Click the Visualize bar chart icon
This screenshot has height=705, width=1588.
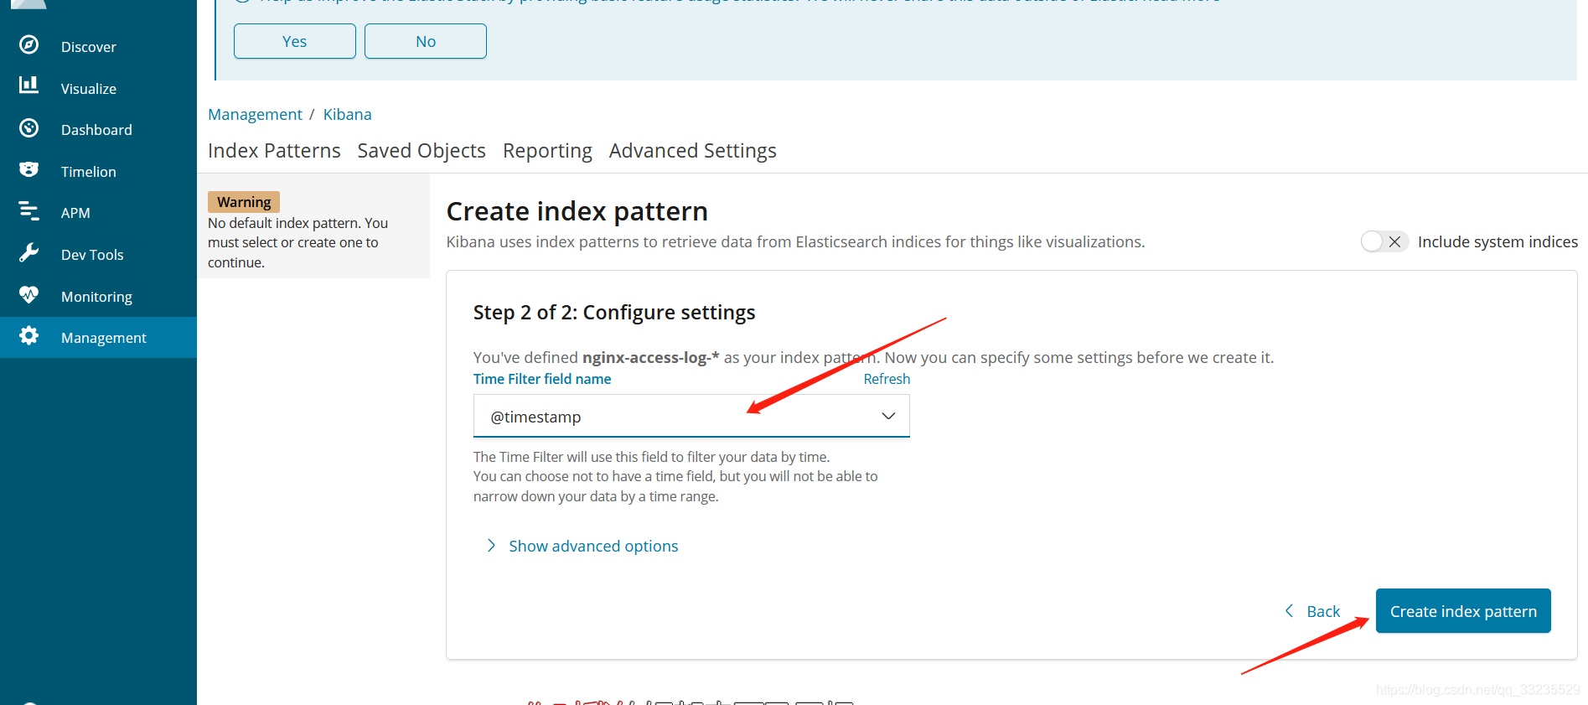[x=28, y=85]
